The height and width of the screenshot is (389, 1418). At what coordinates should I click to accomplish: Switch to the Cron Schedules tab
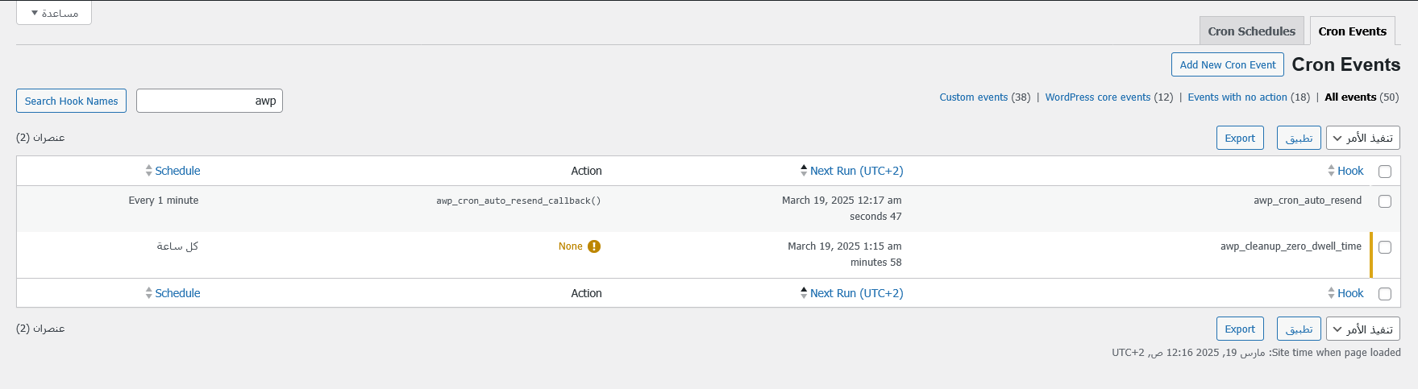1251,31
